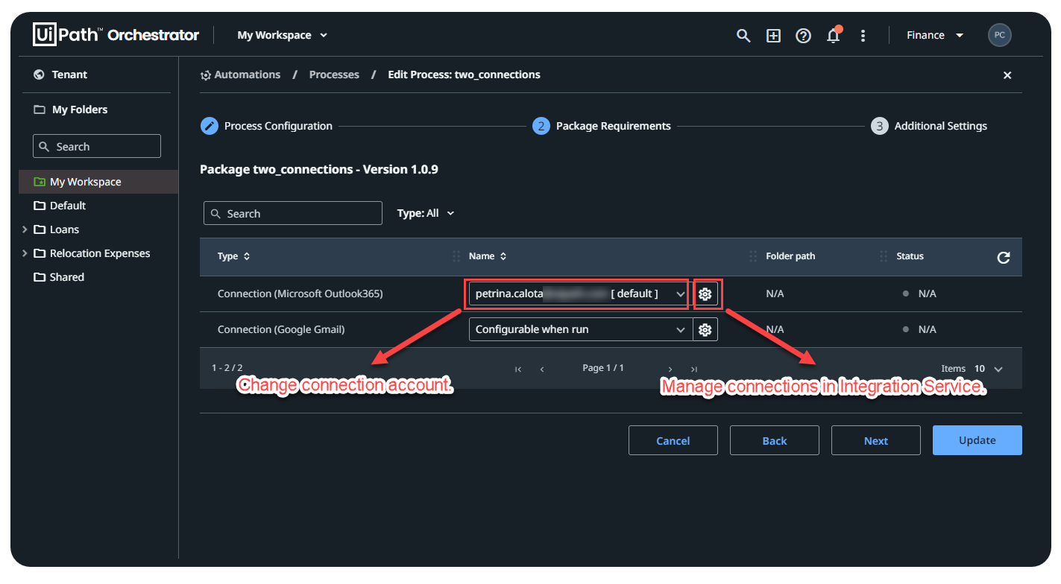Open the Outlook365 connection account dropdown
Viewport: 1061px width, 584px height.
[x=579, y=294]
